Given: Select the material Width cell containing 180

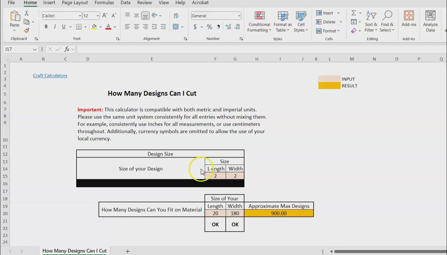Looking at the screenshot, I should pos(235,213).
